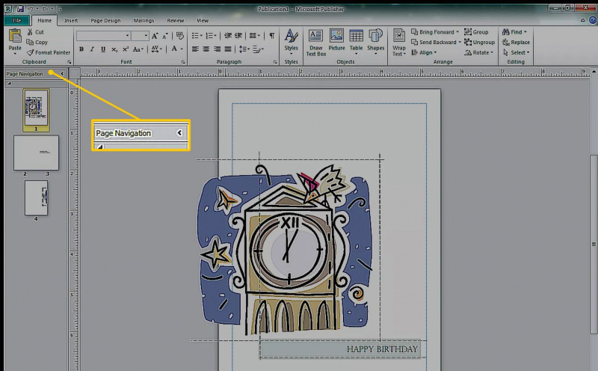The width and height of the screenshot is (598, 371).
Task: Select the pages 2-3 spread thumbnail
Action: click(36, 153)
